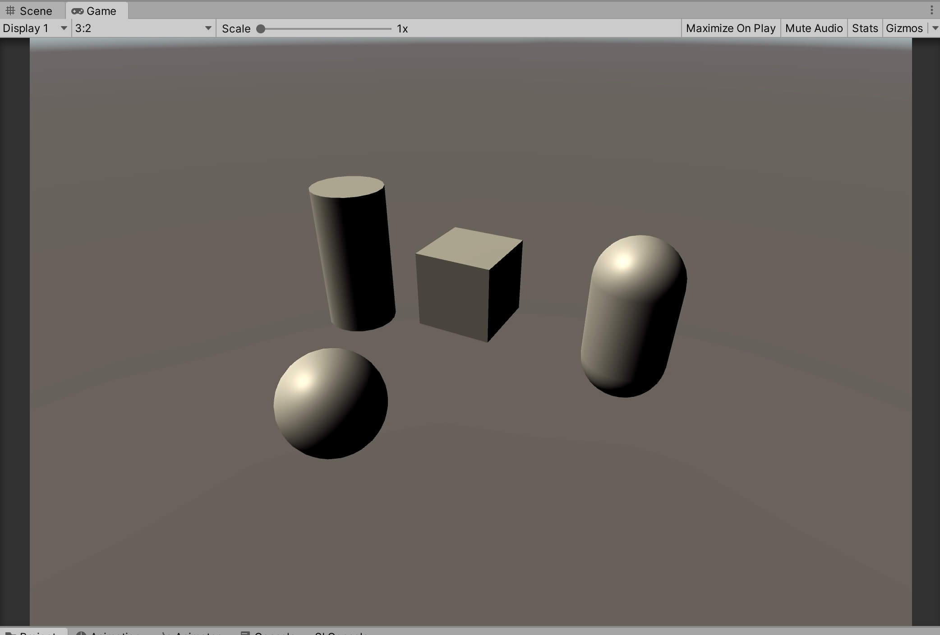940x635 pixels.
Task: Expand the Gizmos dropdown arrow
Action: coord(935,28)
